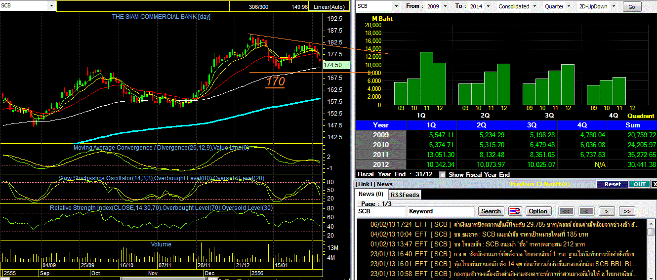
Task: Click the Reset button in the news header
Action: click(x=612, y=184)
